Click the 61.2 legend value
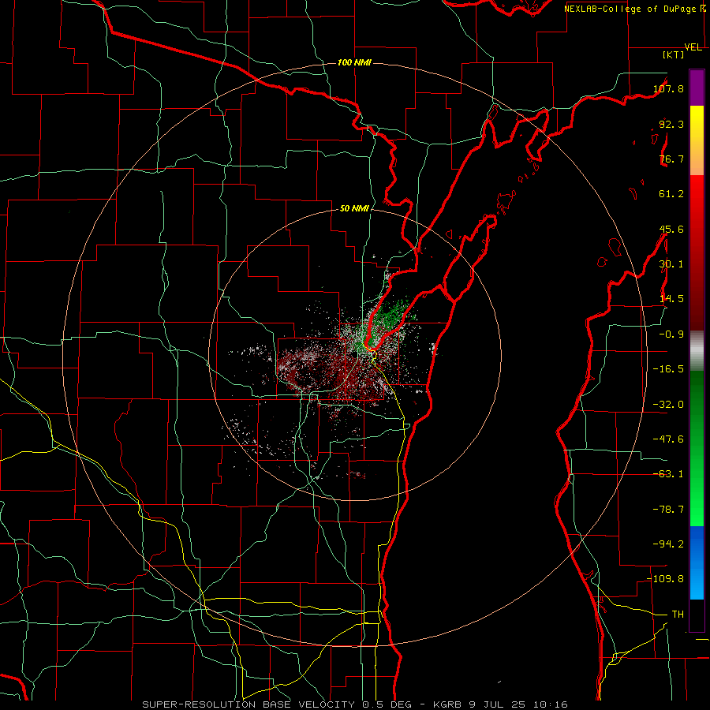 coord(671,194)
